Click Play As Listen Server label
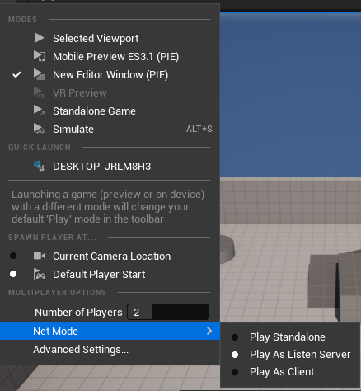 (300, 355)
